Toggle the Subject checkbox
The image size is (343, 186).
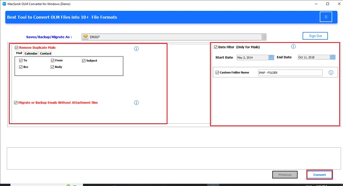point(84,61)
